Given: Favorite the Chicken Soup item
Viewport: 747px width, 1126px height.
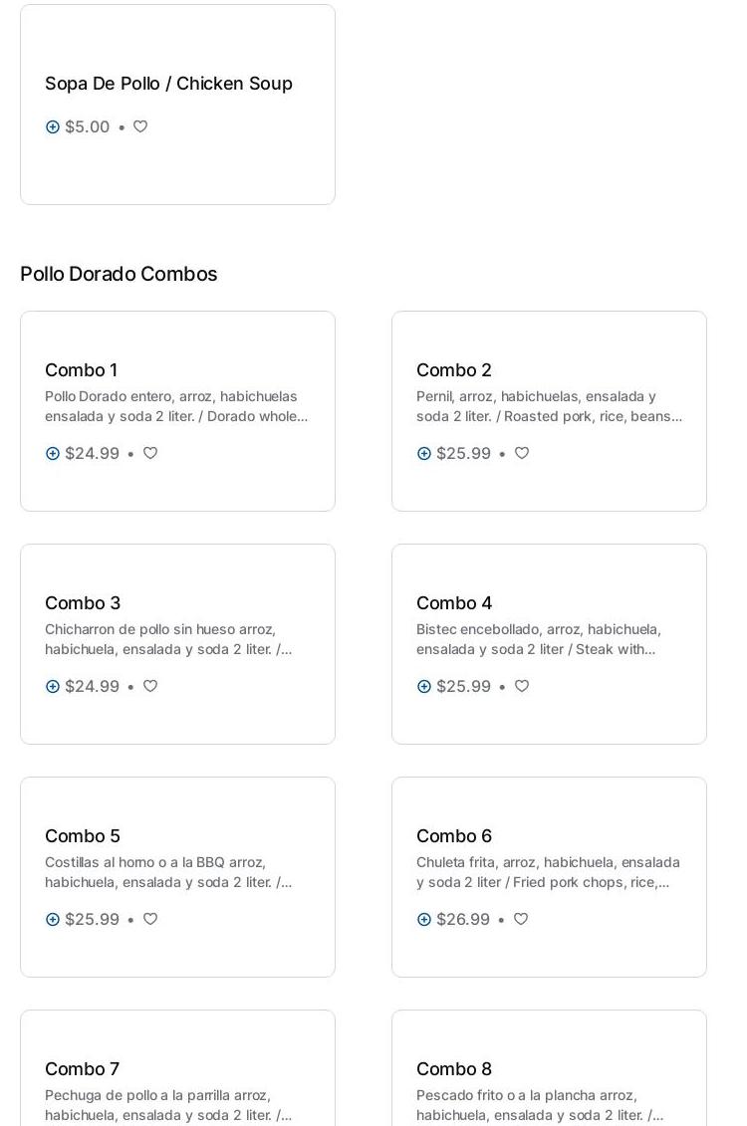Looking at the screenshot, I should pos(140,127).
